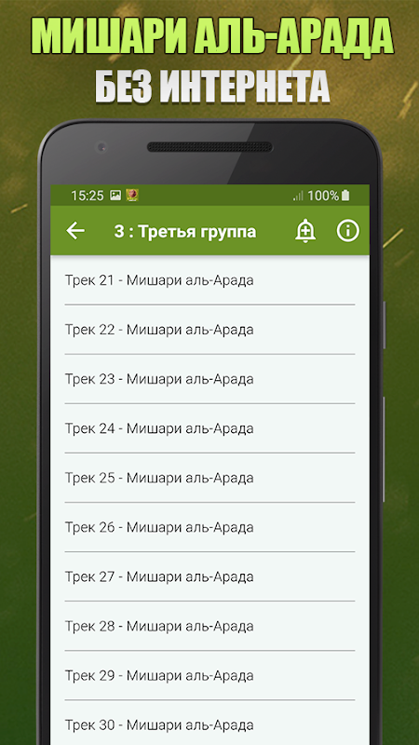
Task: Open Трек 23 - Мишари аль-Арада
Action: coord(209,379)
